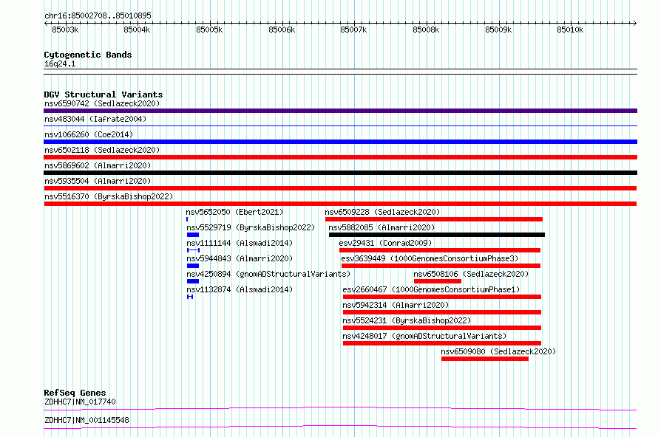Viewport: 658px width, 437px height.
Task: Open nsv6509080 (Sedlazeck2020) label
Action: [498, 351]
